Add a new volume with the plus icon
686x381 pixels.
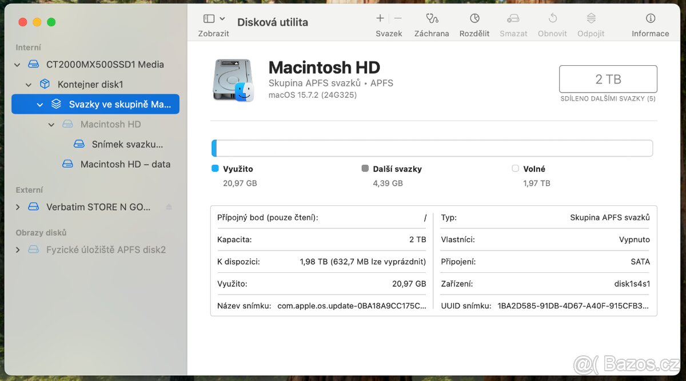[379, 18]
